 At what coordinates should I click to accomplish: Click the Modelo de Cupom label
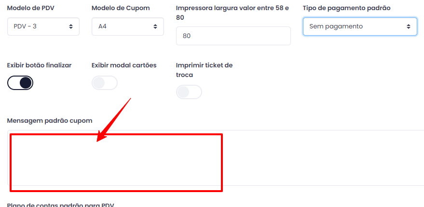coord(121,8)
